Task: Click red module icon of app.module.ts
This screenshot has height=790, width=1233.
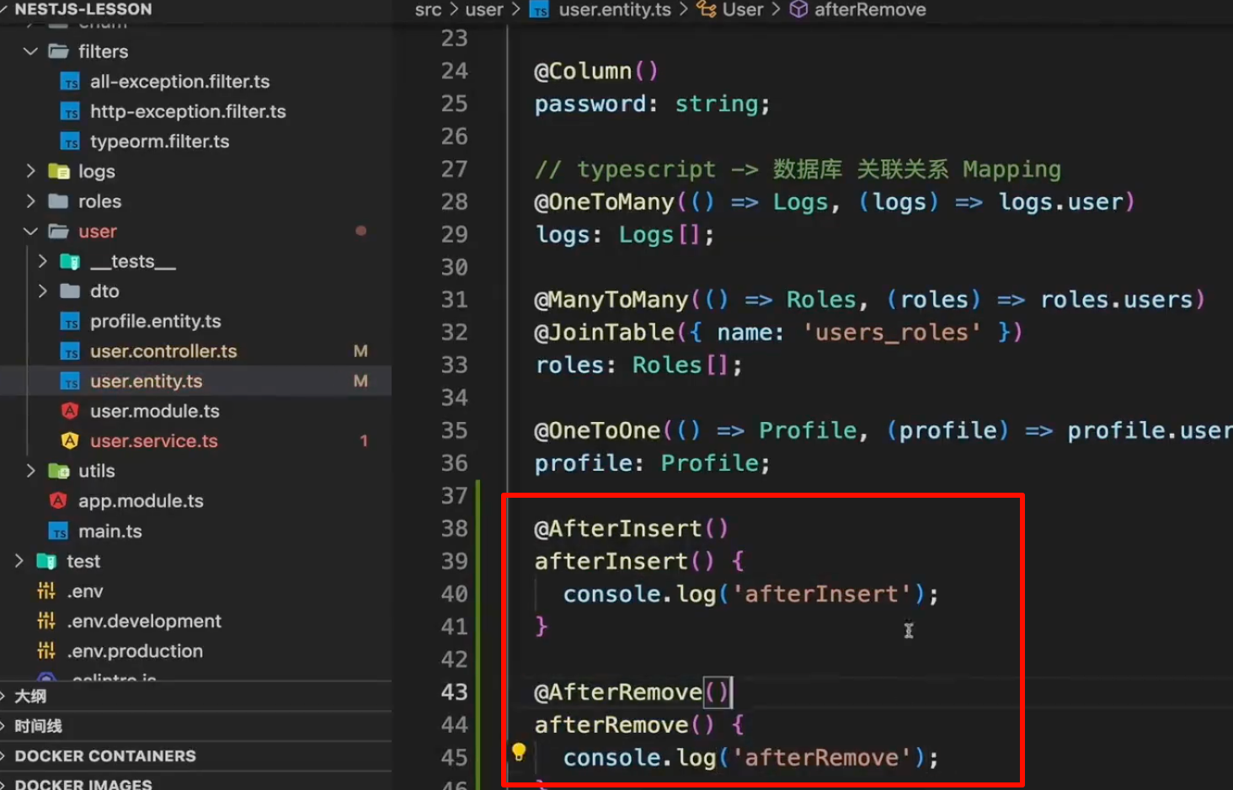Action: [58, 500]
